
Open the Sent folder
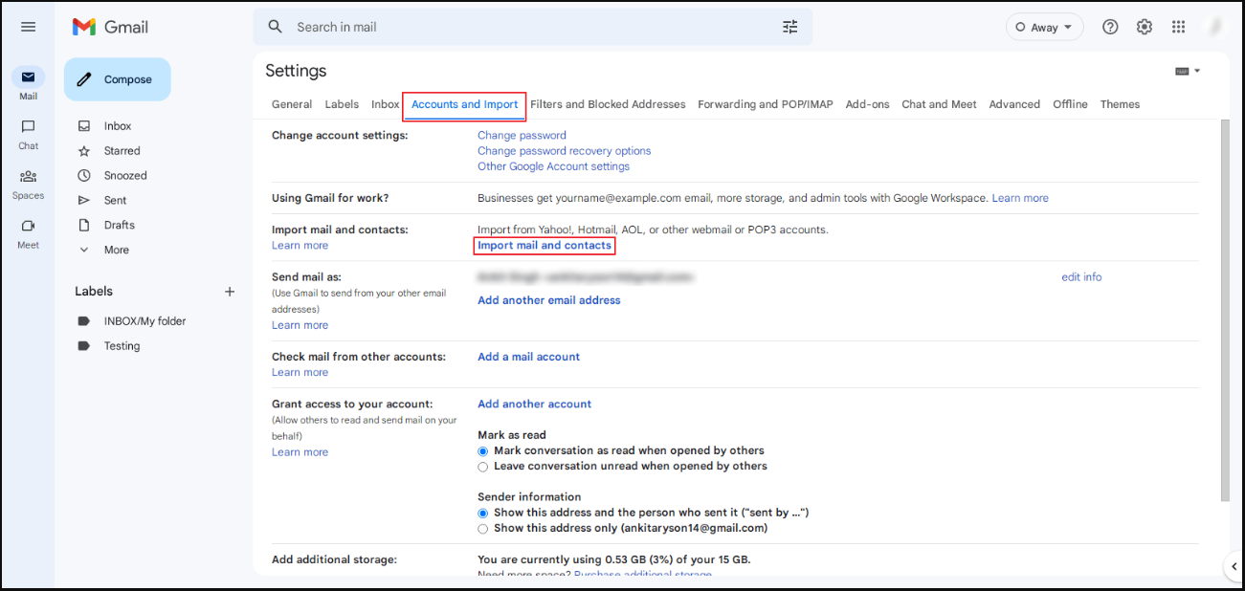115,201
